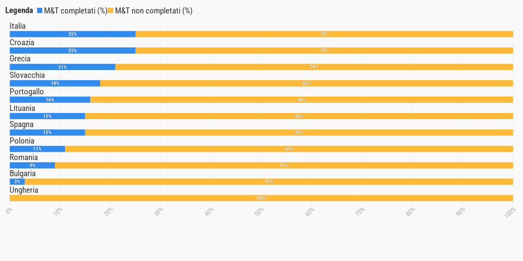Select Ungheria's orange 100% bar
The image size is (523, 261).
(x=261, y=198)
